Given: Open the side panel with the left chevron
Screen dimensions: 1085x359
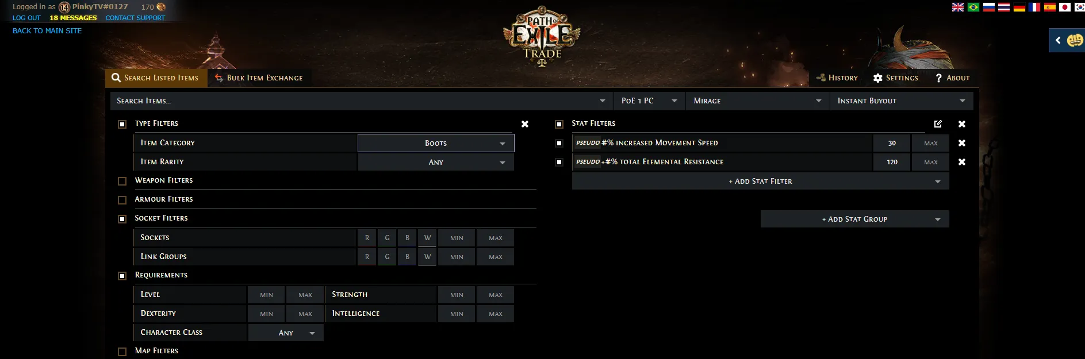Looking at the screenshot, I should point(1058,40).
